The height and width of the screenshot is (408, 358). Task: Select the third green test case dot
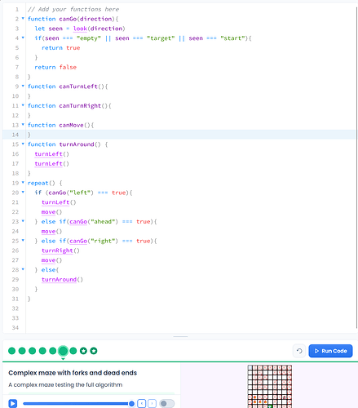tap(33, 351)
